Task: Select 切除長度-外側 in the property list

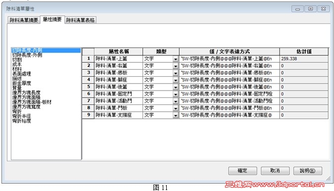Action: point(27,55)
